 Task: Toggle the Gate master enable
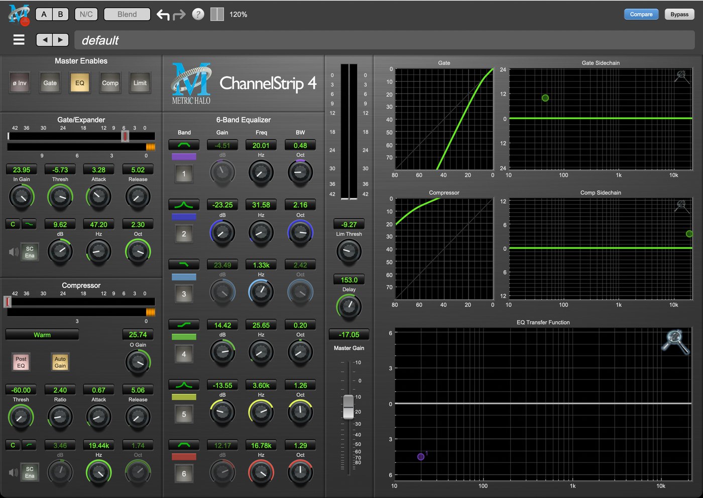coord(50,83)
